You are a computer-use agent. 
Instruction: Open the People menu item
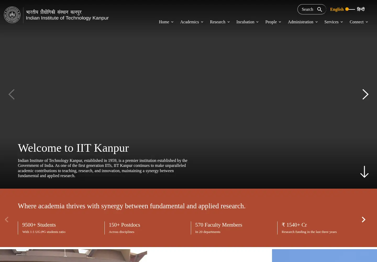point(271,22)
